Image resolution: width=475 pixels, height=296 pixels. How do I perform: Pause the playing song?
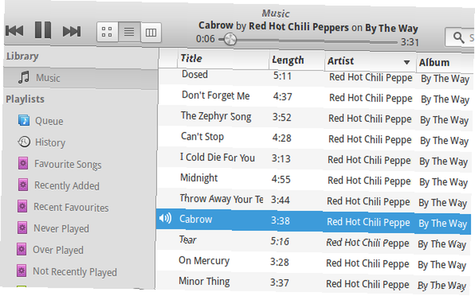click(x=43, y=30)
